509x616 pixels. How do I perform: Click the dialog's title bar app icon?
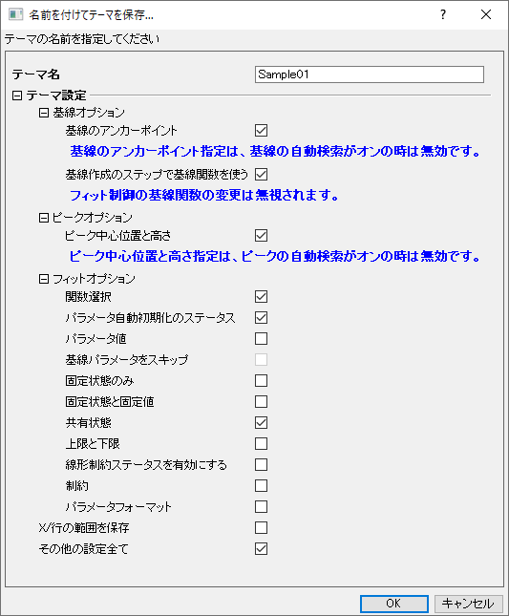coord(15,15)
